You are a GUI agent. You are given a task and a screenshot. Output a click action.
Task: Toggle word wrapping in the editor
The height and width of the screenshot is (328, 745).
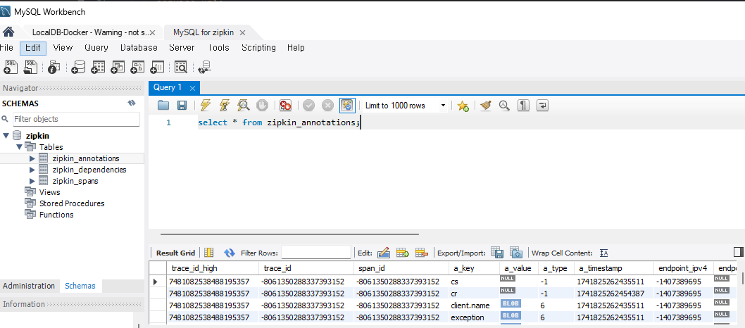click(x=543, y=106)
